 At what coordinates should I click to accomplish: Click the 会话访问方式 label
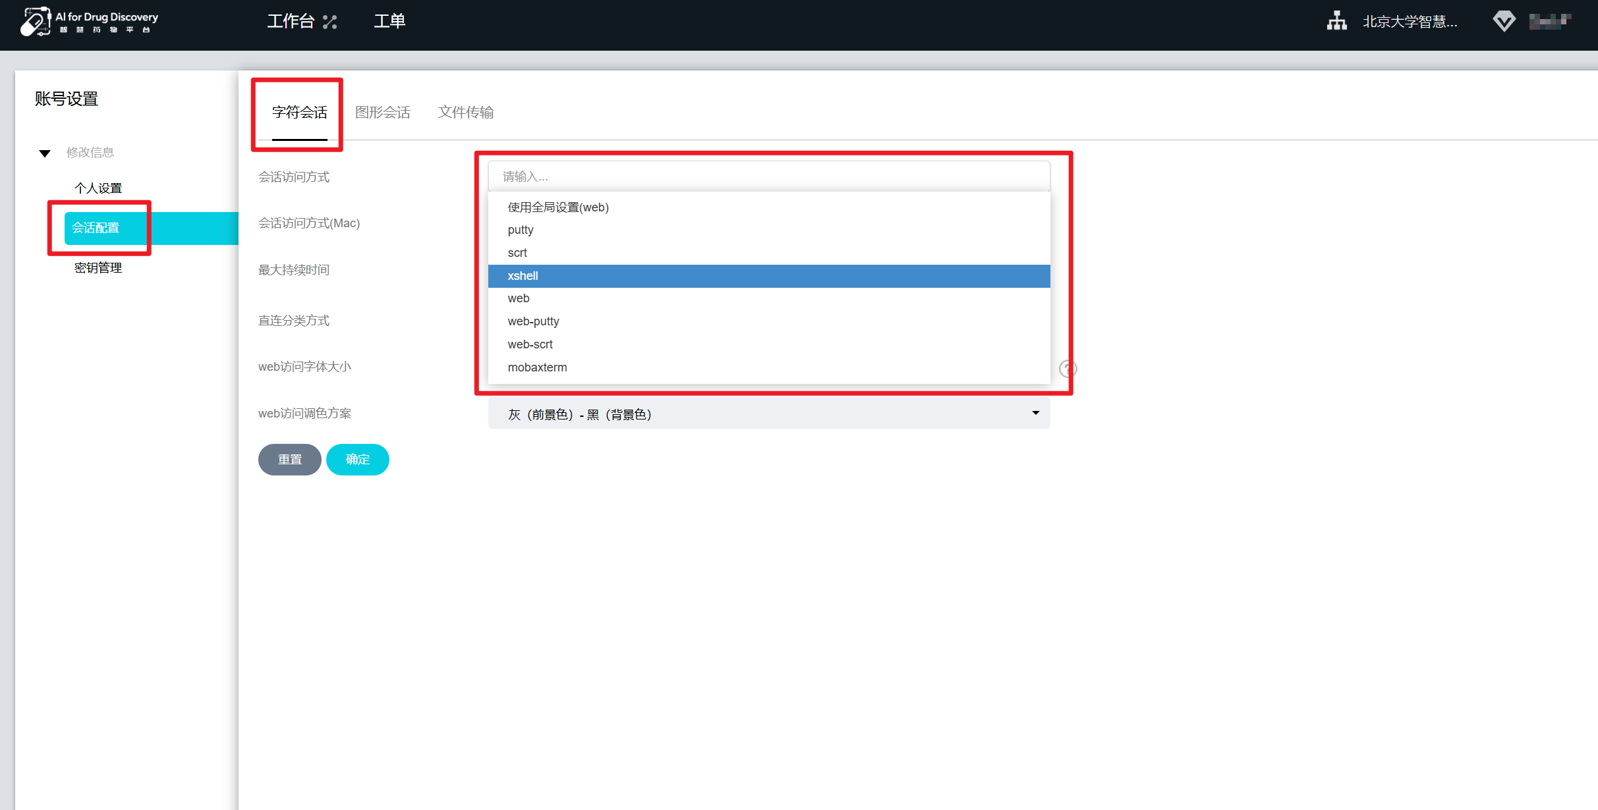[x=294, y=177]
